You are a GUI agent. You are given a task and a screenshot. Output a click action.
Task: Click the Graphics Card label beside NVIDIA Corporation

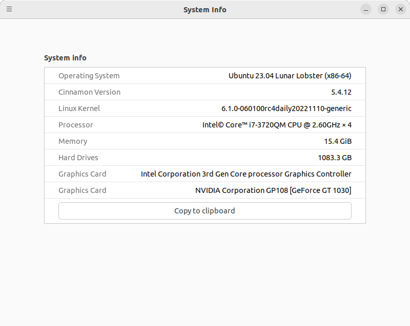coord(82,190)
